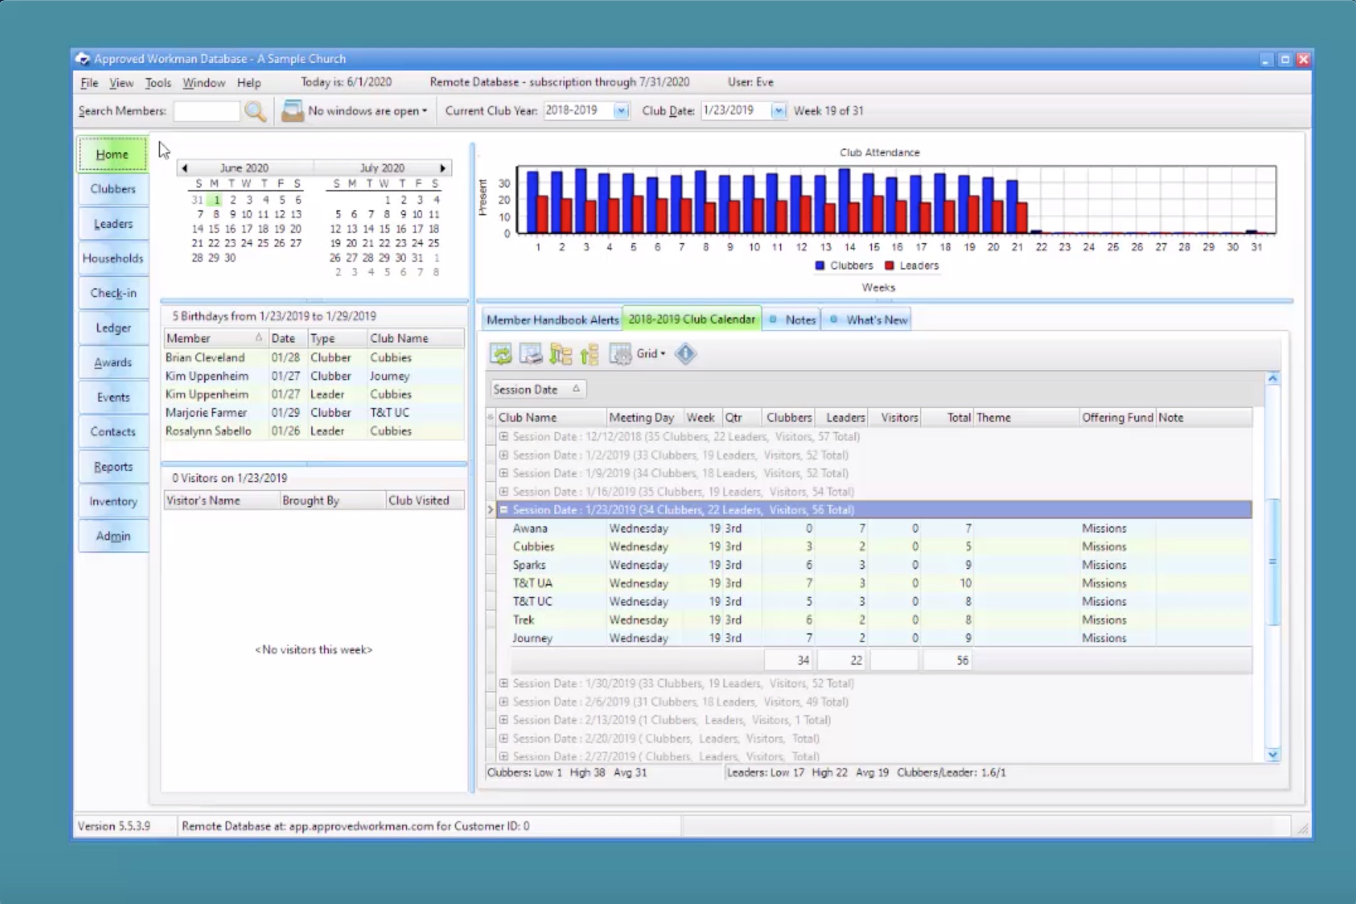Click the collapse all groups icon
The height and width of the screenshot is (904, 1356).
[589, 354]
